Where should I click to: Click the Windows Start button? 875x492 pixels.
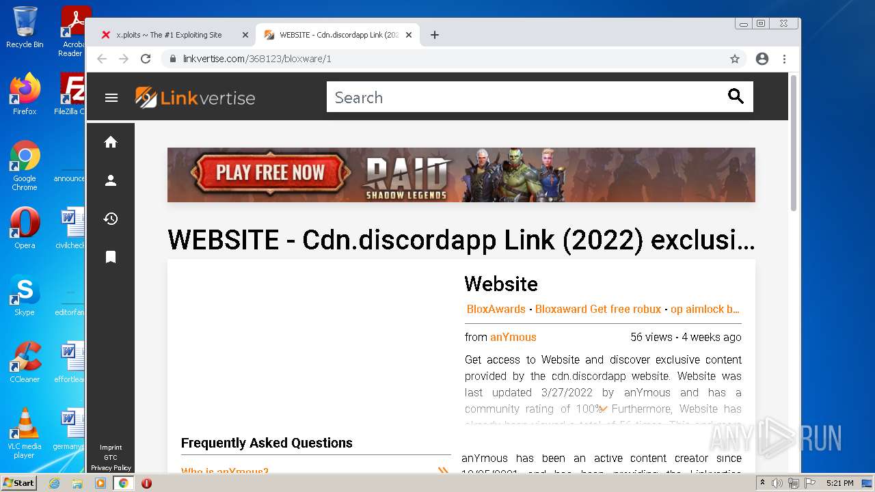[18, 482]
